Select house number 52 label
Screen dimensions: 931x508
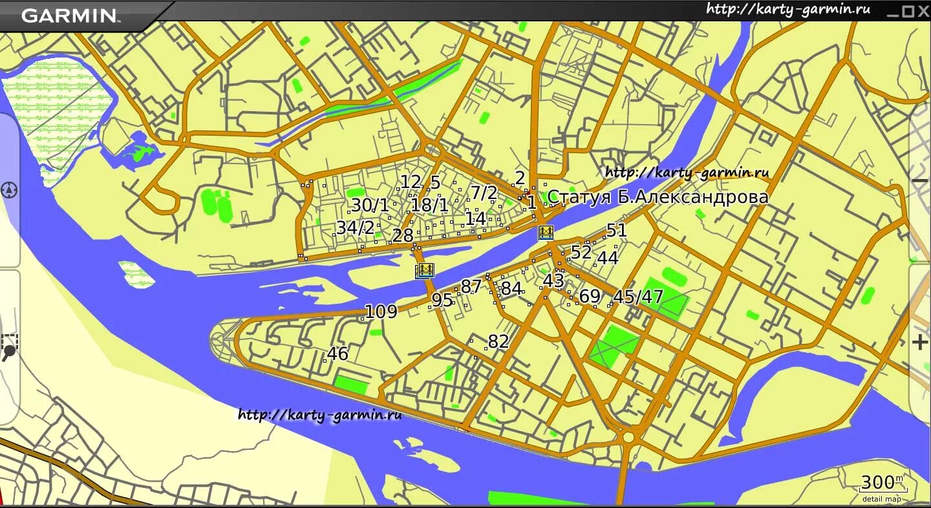(x=581, y=253)
